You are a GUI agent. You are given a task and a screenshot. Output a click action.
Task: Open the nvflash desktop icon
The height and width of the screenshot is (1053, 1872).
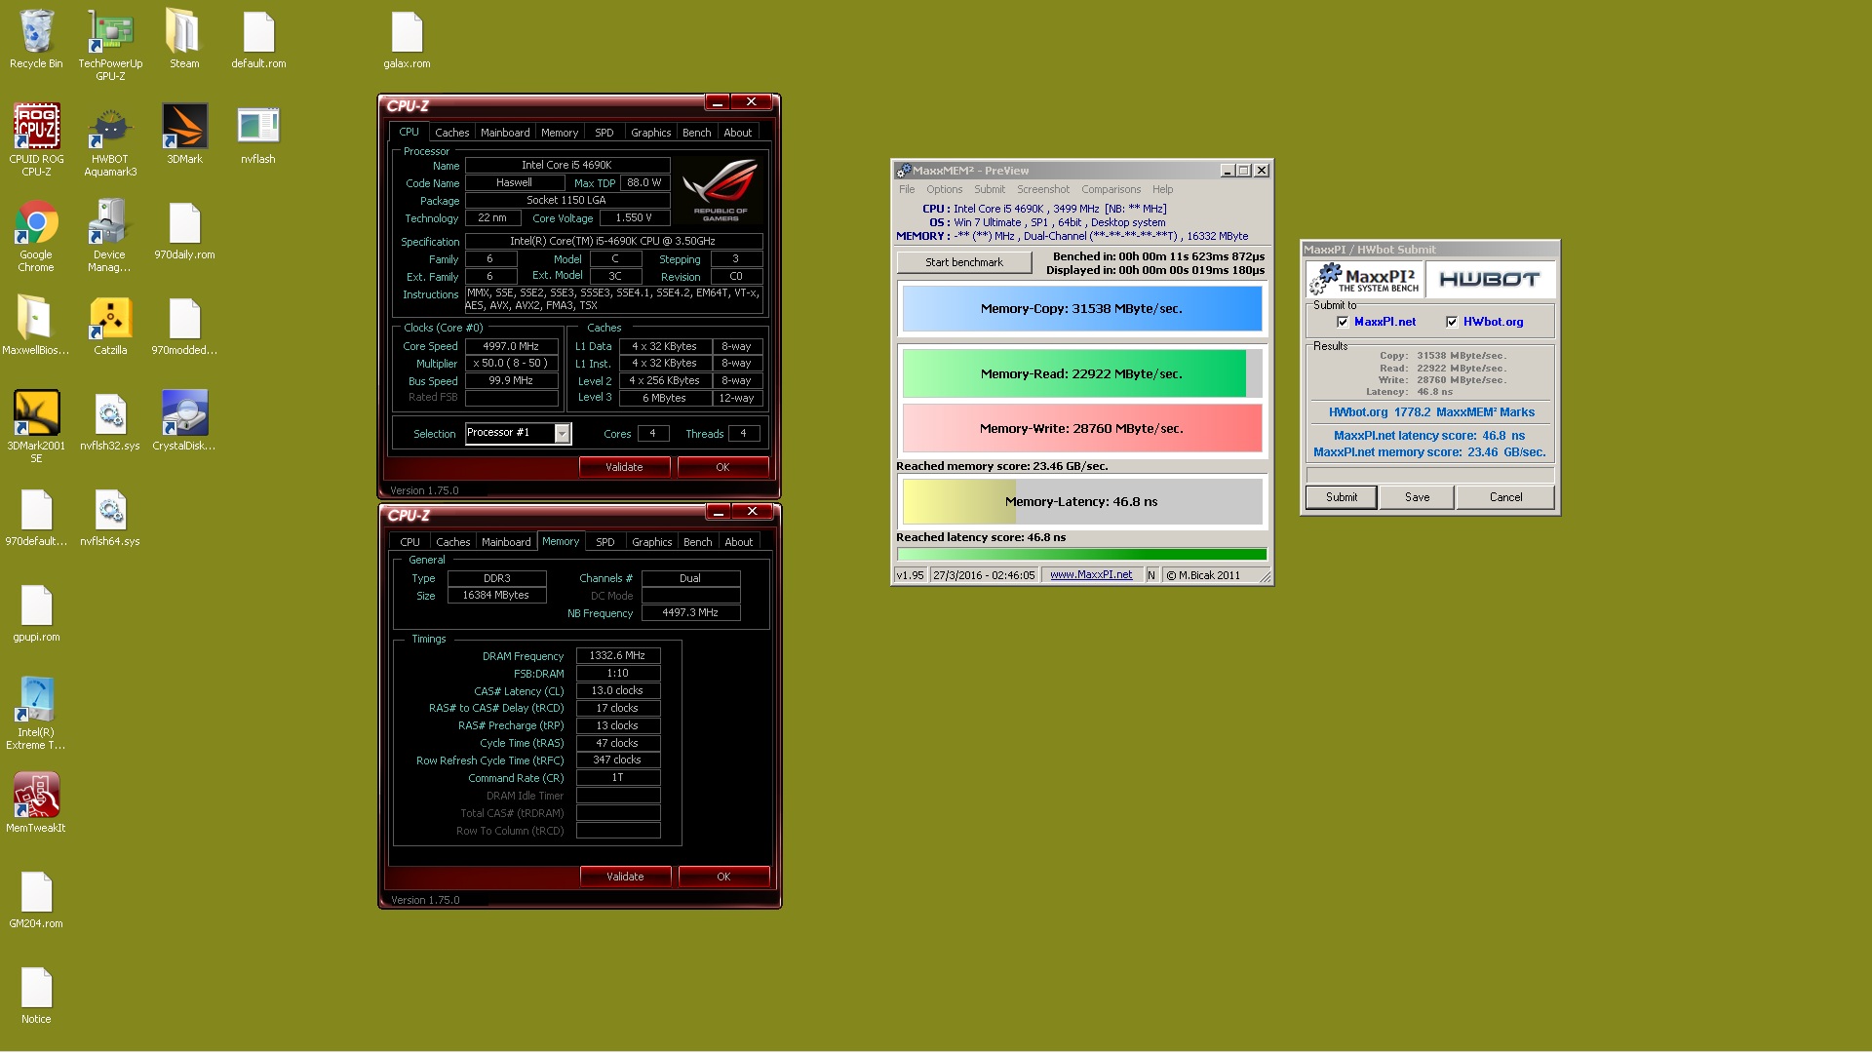[258, 135]
